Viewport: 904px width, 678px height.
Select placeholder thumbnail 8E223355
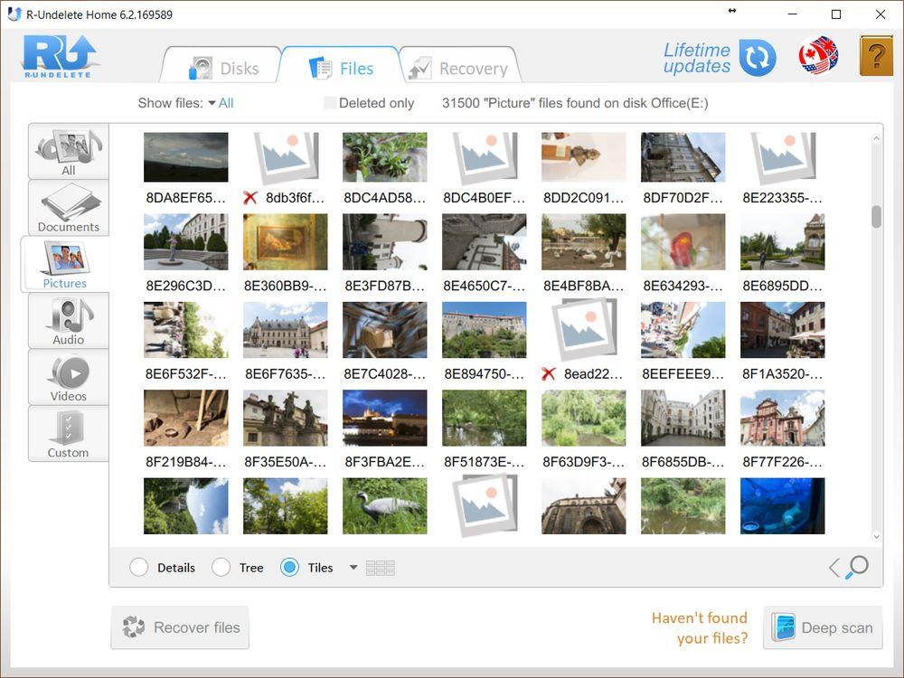[782, 158]
